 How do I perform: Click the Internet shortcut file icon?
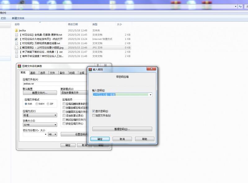click(x=16, y=39)
